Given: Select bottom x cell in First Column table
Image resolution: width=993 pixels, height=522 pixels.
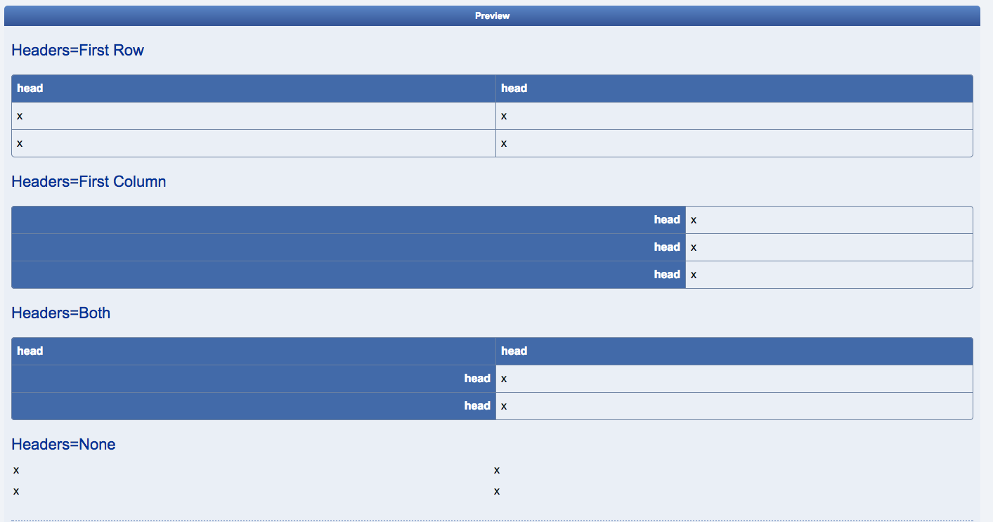Looking at the screenshot, I should 829,275.
